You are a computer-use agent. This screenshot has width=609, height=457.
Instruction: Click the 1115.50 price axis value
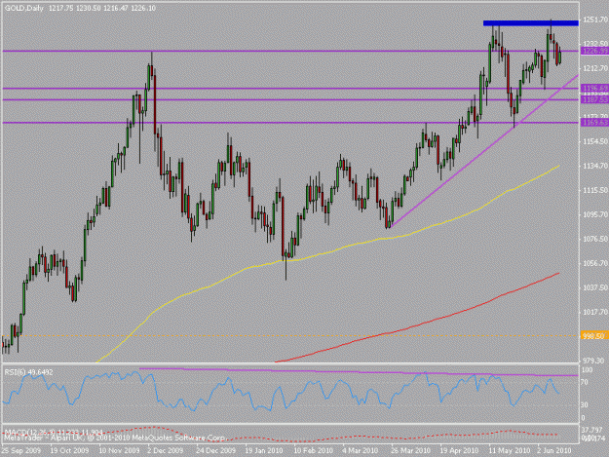[594, 190]
